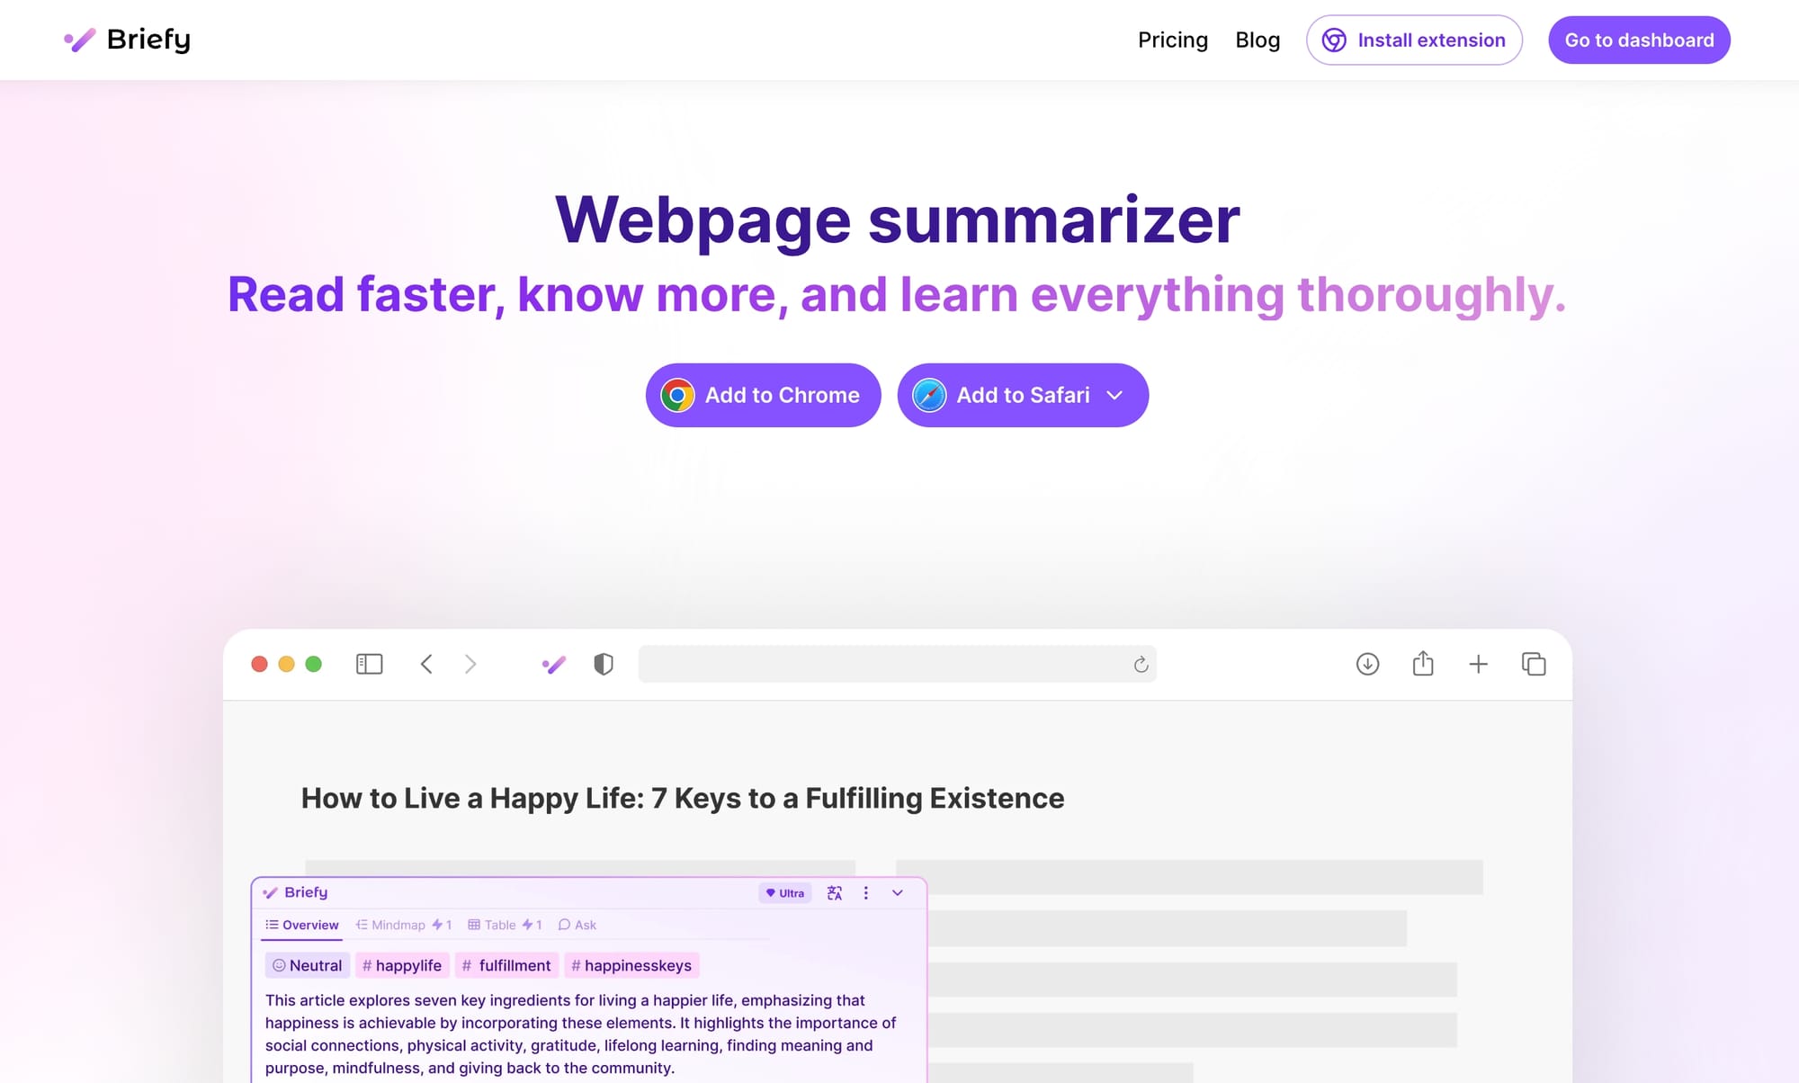Image resolution: width=1799 pixels, height=1083 pixels.
Task: Click the #happylife tag link
Action: pyautogui.click(x=401, y=965)
